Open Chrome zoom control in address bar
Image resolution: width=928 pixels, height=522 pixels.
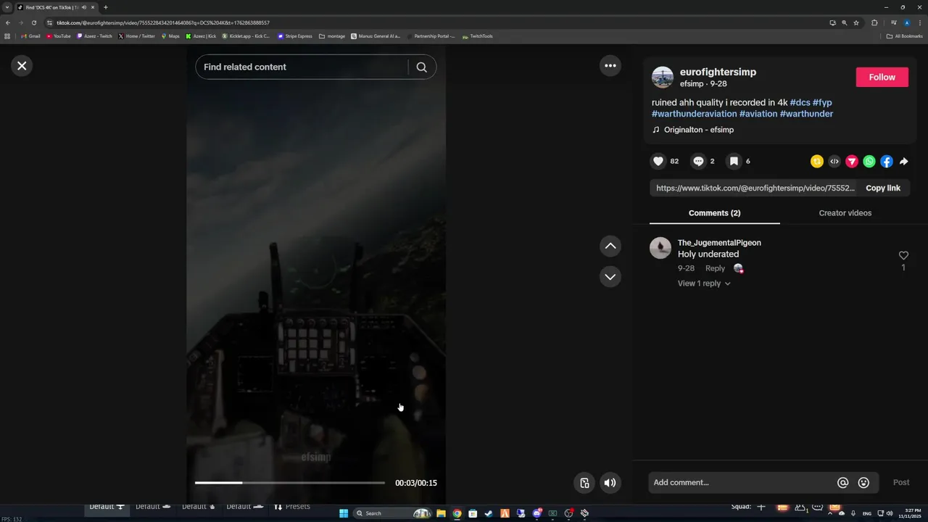coord(845,22)
